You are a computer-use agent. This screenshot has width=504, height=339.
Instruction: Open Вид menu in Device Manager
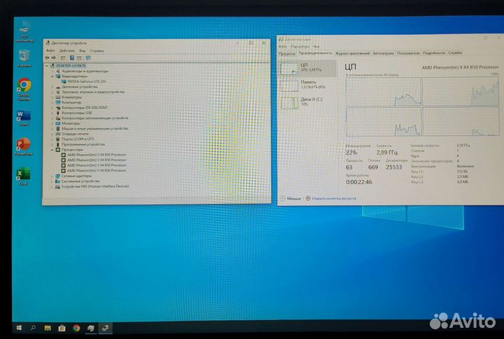83,50
